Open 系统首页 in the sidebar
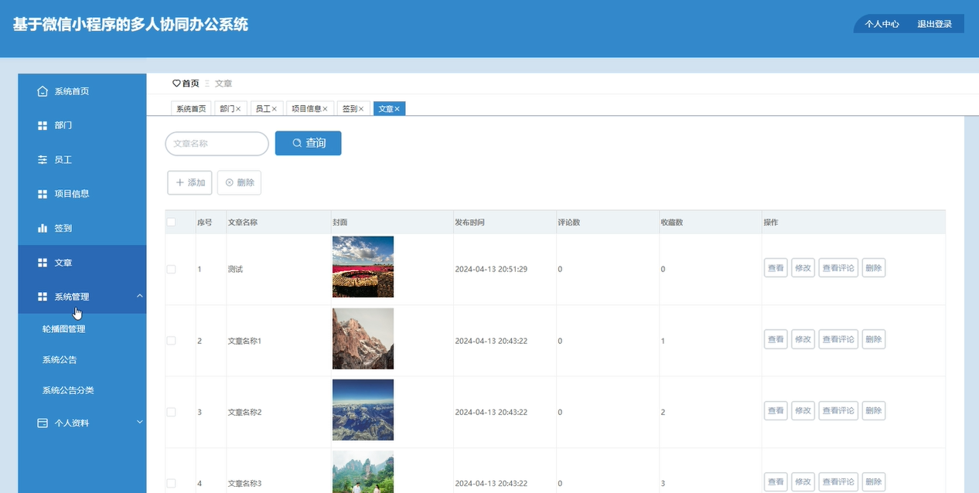The image size is (979, 493). [x=82, y=91]
